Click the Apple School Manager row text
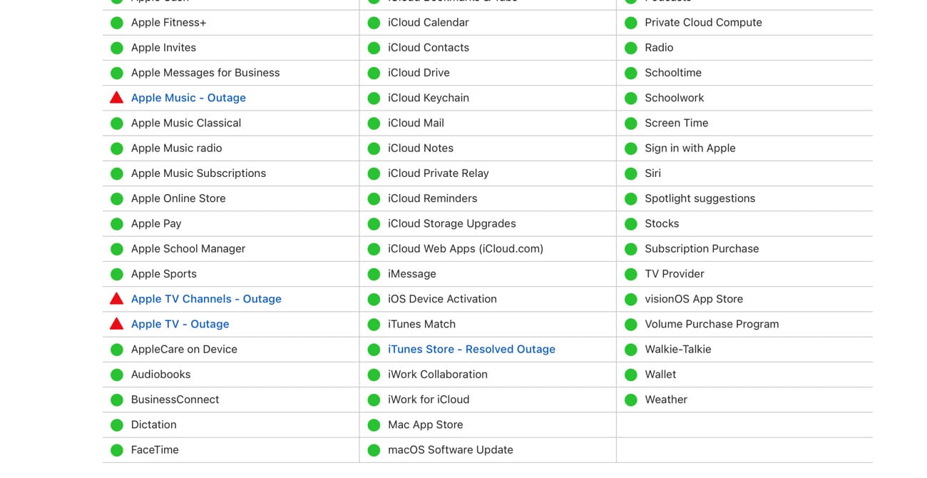 (x=188, y=249)
